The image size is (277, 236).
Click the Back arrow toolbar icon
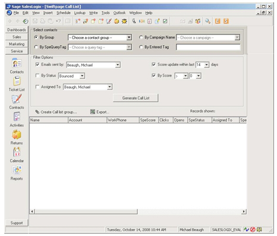tap(10, 21)
